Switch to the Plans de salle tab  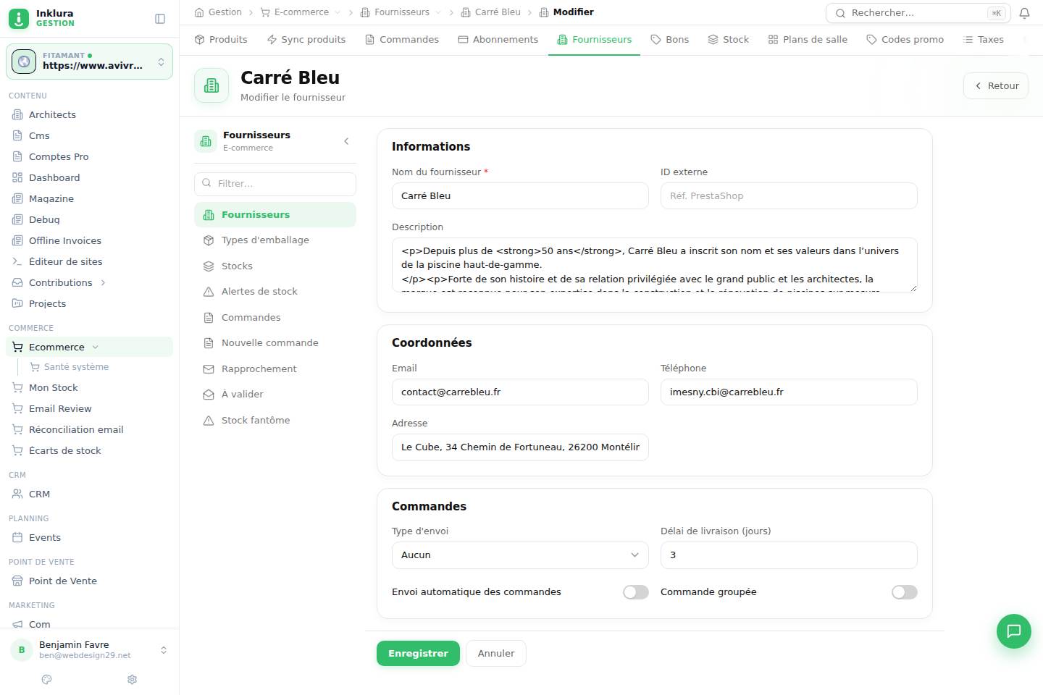[808, 39]
